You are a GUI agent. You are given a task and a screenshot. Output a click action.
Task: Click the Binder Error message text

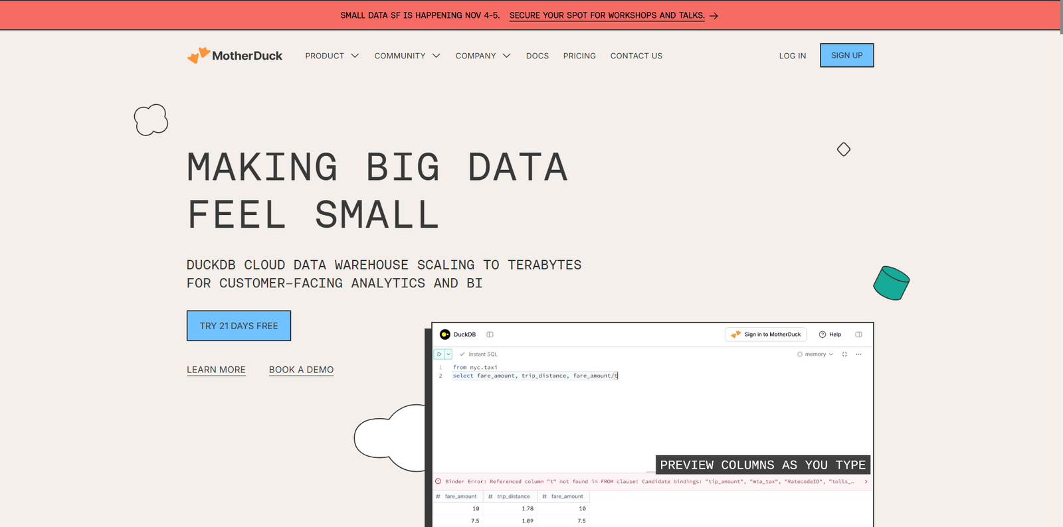649,481
